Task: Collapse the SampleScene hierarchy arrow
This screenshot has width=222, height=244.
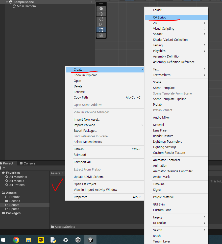Action: 7,2
